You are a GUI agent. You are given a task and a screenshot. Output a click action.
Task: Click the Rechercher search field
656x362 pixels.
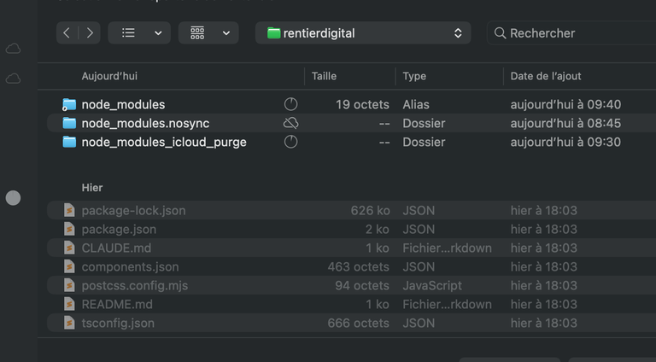pyautogui.click(x=571, y=33)
